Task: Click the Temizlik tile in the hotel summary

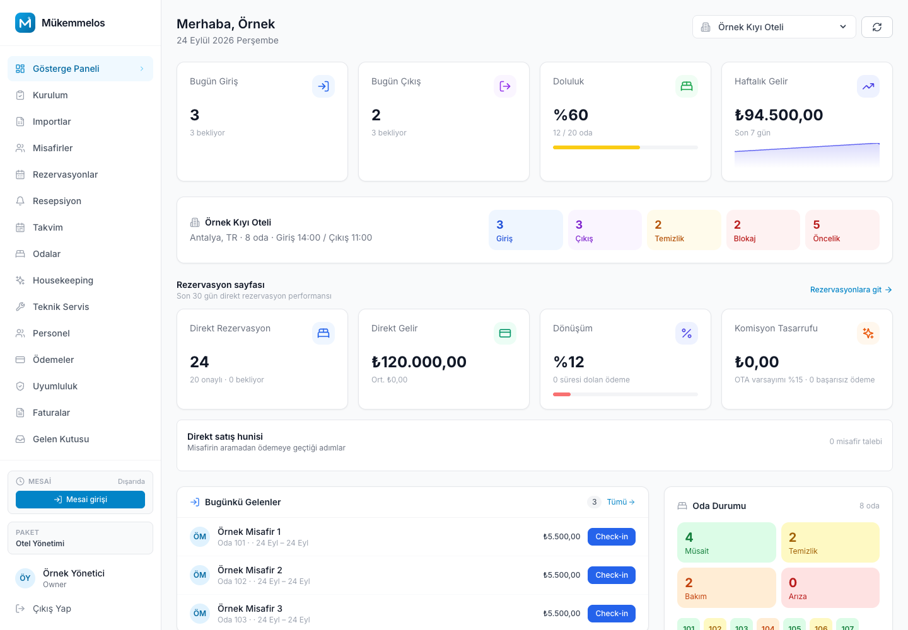Action: 684,230
